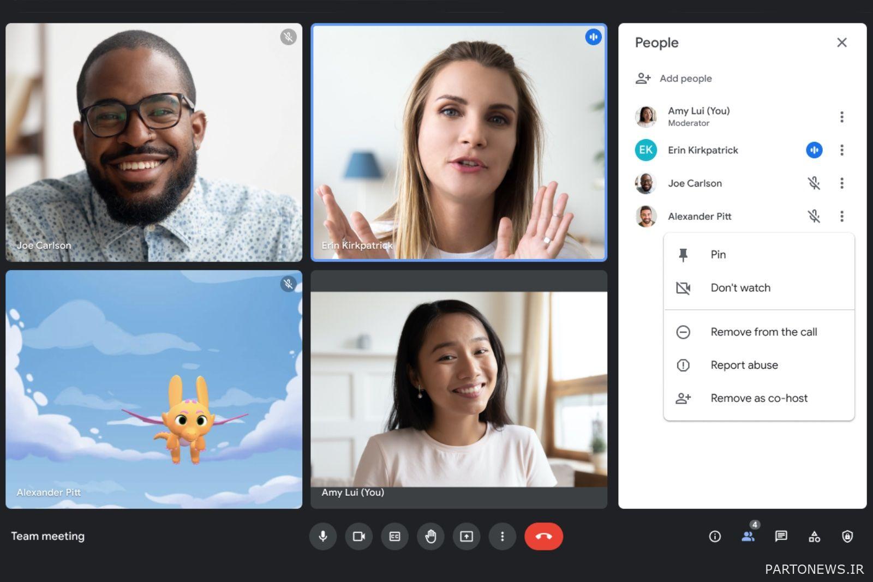
Task: Select Remove from the call
Action: (x=759, y=332)
